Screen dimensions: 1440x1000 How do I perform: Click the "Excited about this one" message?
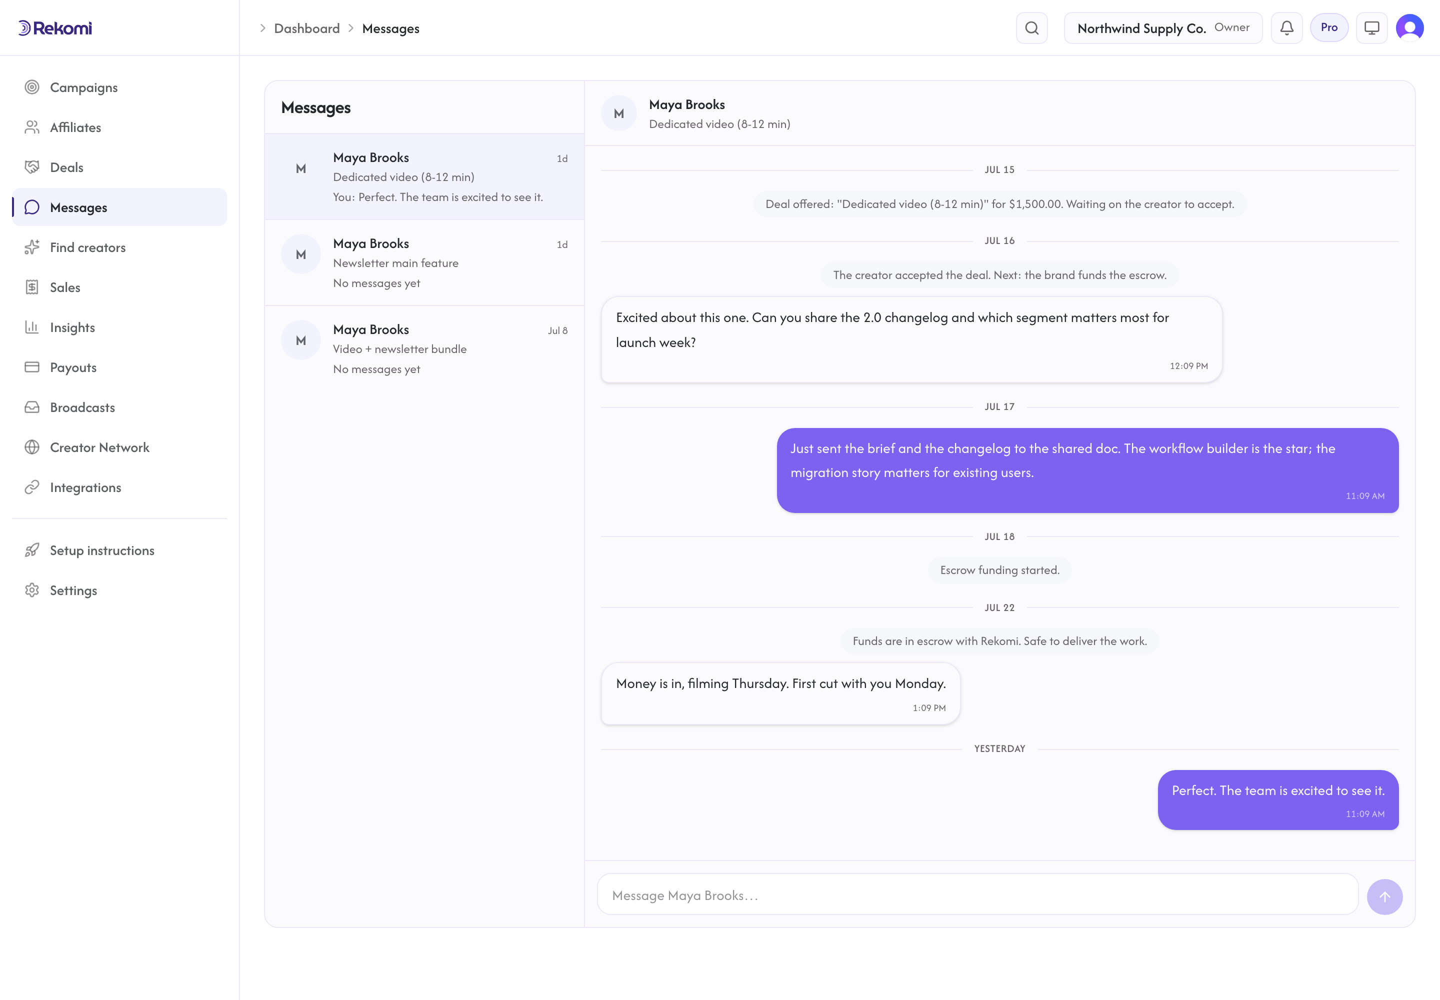pyautogui.click(x=911, y=339)
